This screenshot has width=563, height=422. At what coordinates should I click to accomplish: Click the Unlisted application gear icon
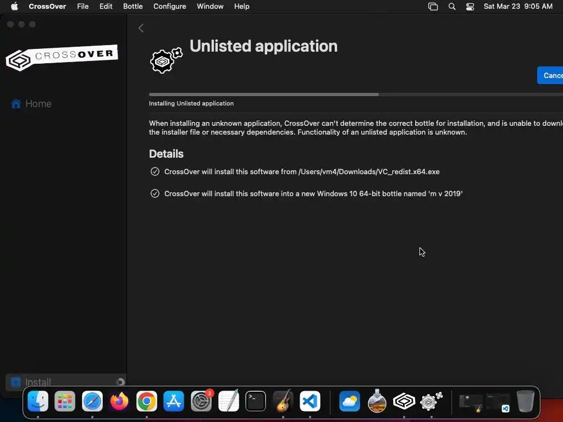pyautogui.click(x=166, y=60)
